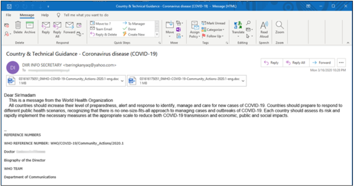Click the Reply icon in the ribbon
Viewport: 354px width, 186px height.
coord(46,28)
